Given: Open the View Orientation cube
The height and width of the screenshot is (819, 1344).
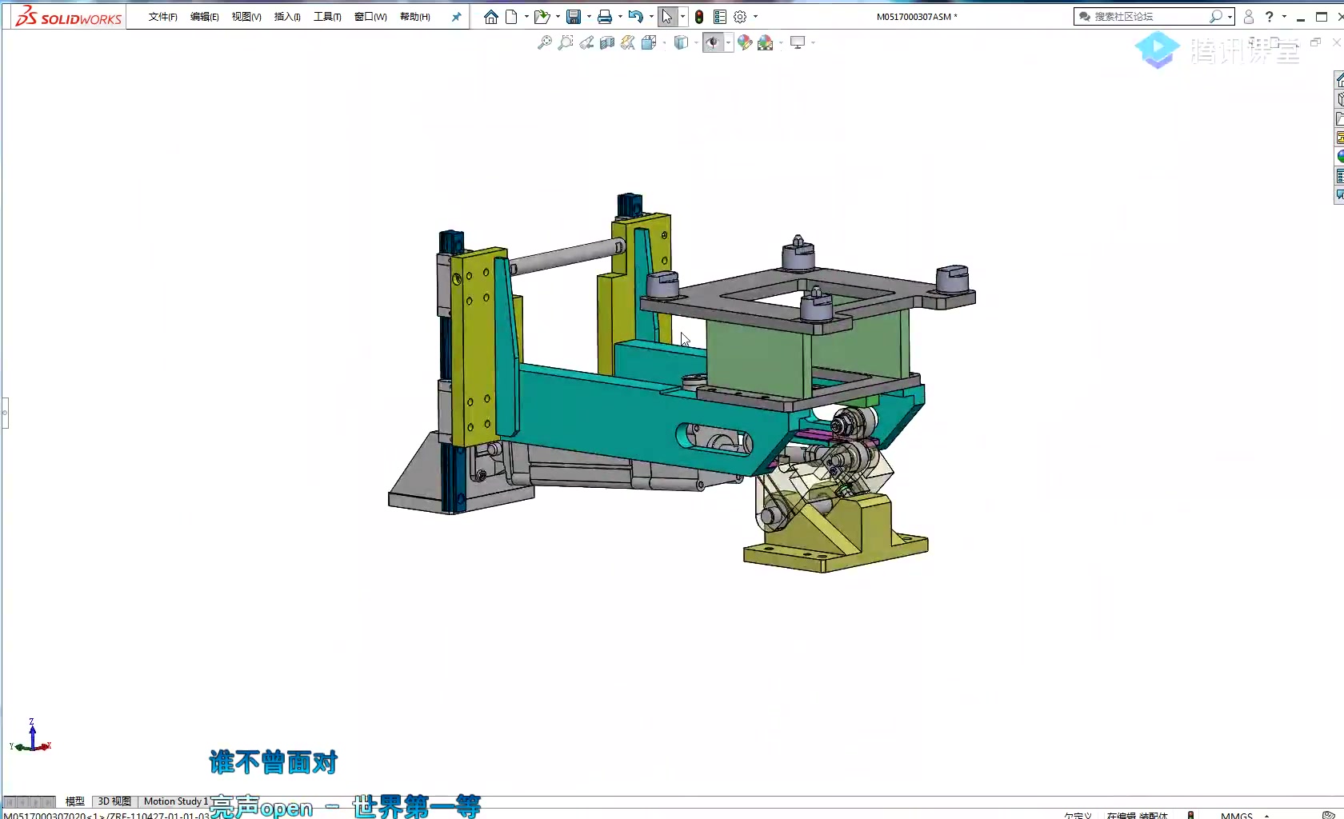Looking at the screenshot, I should [649, 42].
